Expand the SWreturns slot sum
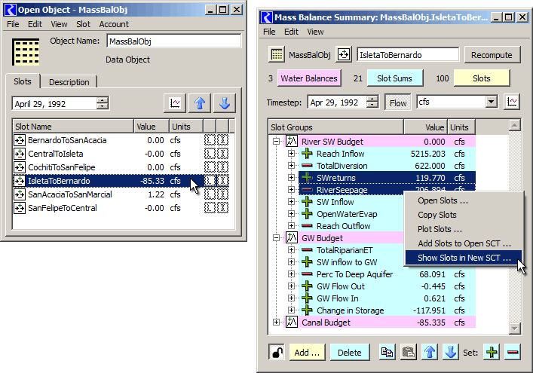Viewport: 533px width, 373px height. tap(291, 178)
